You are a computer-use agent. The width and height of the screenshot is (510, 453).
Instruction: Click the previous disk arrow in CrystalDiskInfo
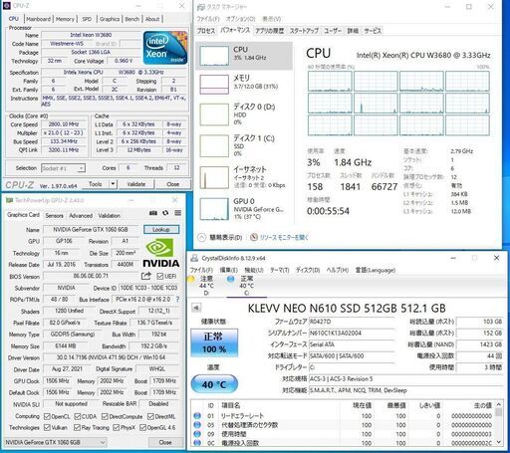196,308
